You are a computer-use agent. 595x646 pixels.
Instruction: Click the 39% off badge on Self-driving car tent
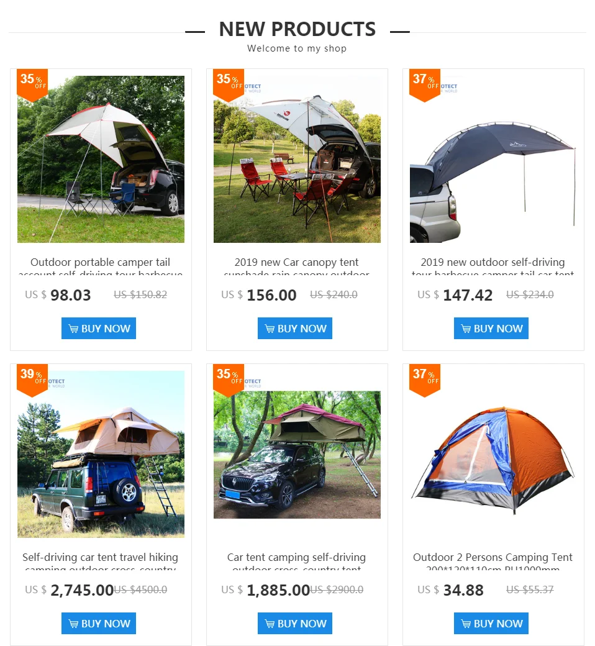click(x=32, y=380)
